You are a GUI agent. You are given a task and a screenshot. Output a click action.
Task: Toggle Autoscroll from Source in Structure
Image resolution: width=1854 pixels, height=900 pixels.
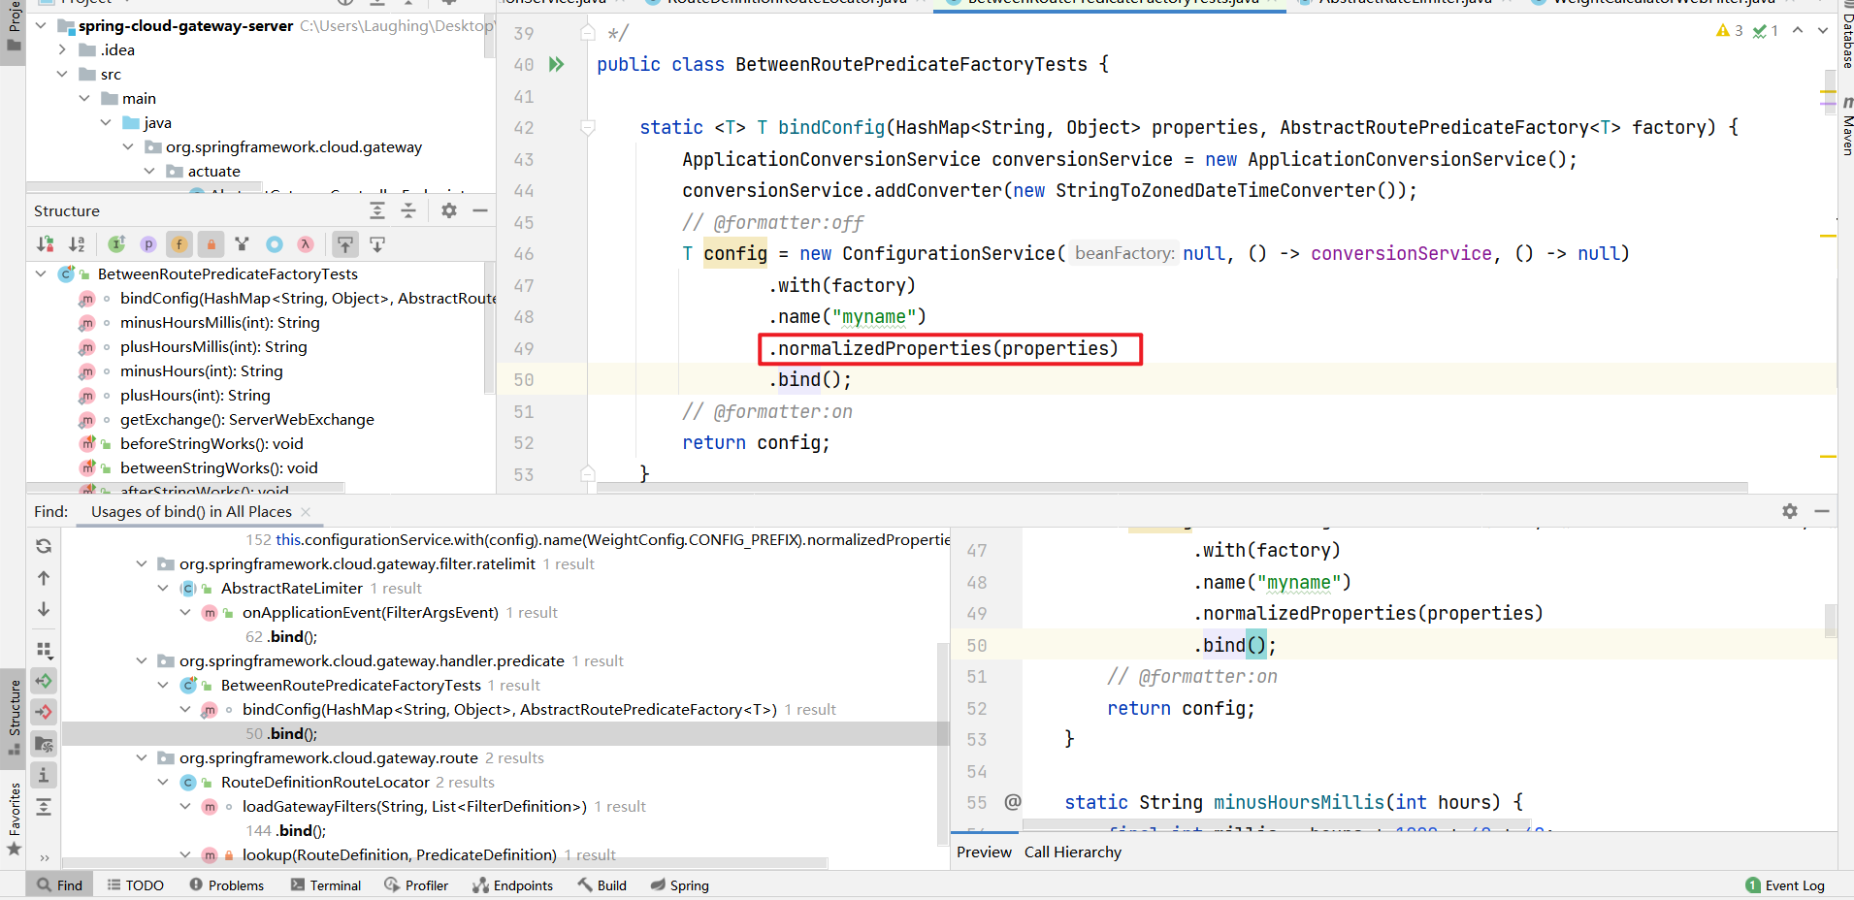[x=377, y=244]
